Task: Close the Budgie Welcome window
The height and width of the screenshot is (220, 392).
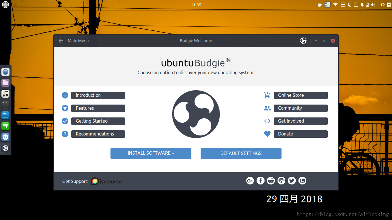Action: click(x=333, y=41)
